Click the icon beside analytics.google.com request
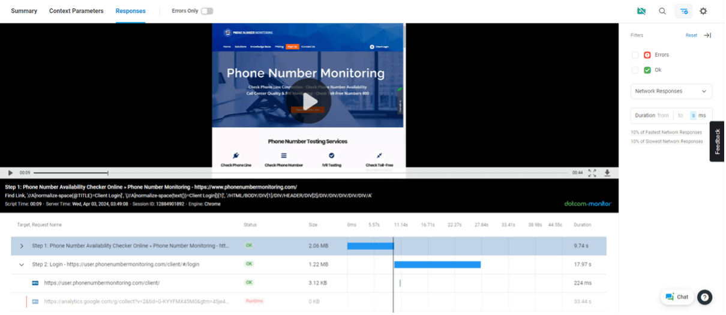The width and height of the screenshot is (726, 315). (x=35, y=301)
